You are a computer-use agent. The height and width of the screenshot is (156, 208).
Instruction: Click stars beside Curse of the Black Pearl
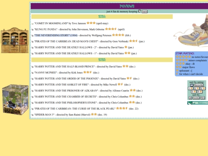122,108
